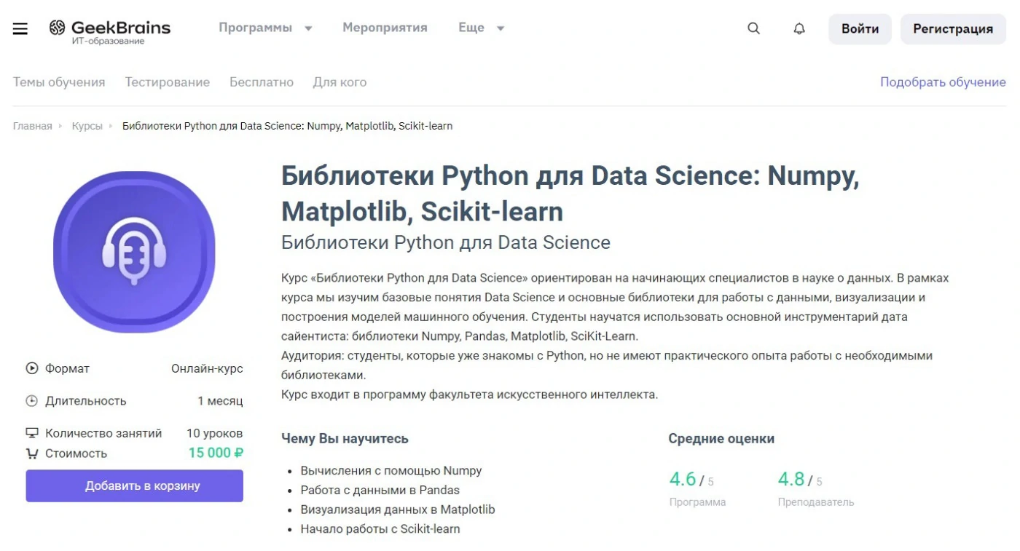
Task: Open the Еще menu
Action: coord(471,28)
